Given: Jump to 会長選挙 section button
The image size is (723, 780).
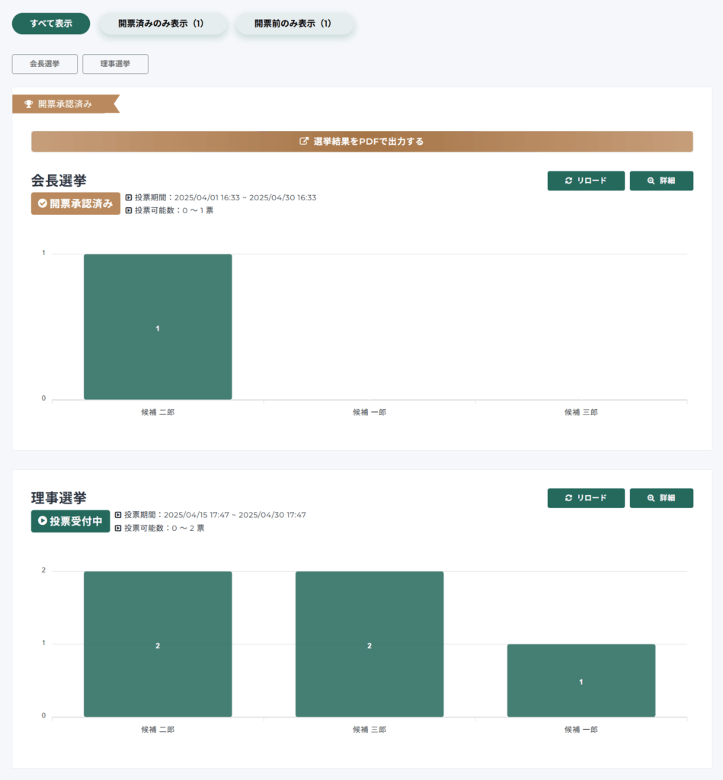Looking at the screenshot, I should pos(45,64).
